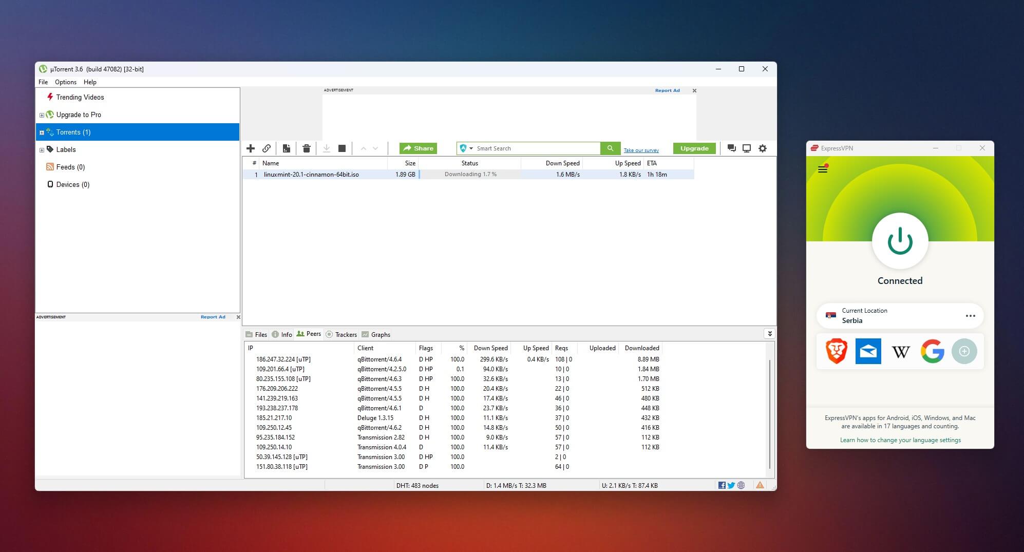Close the sidebar advertisement panel
Screen dimensions: 1024x552
[238, 317]
